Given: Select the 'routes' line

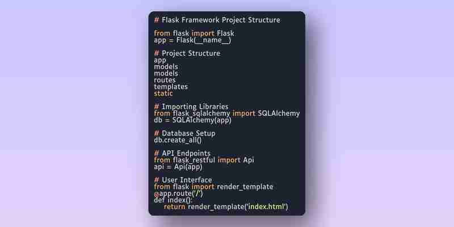Looking at the screenshot, I should pyautogui.click(x=165, y=80).
